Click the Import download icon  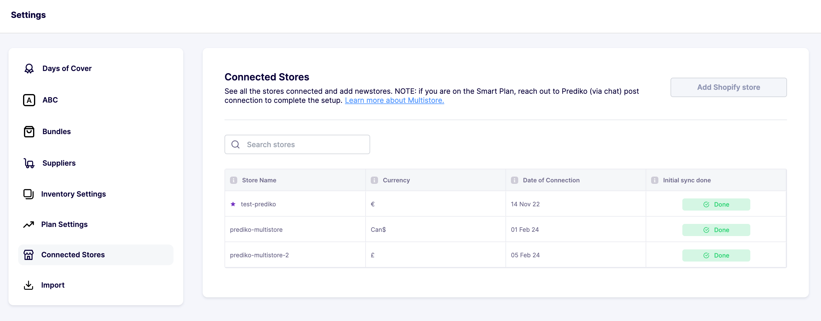tap(28, 285)
